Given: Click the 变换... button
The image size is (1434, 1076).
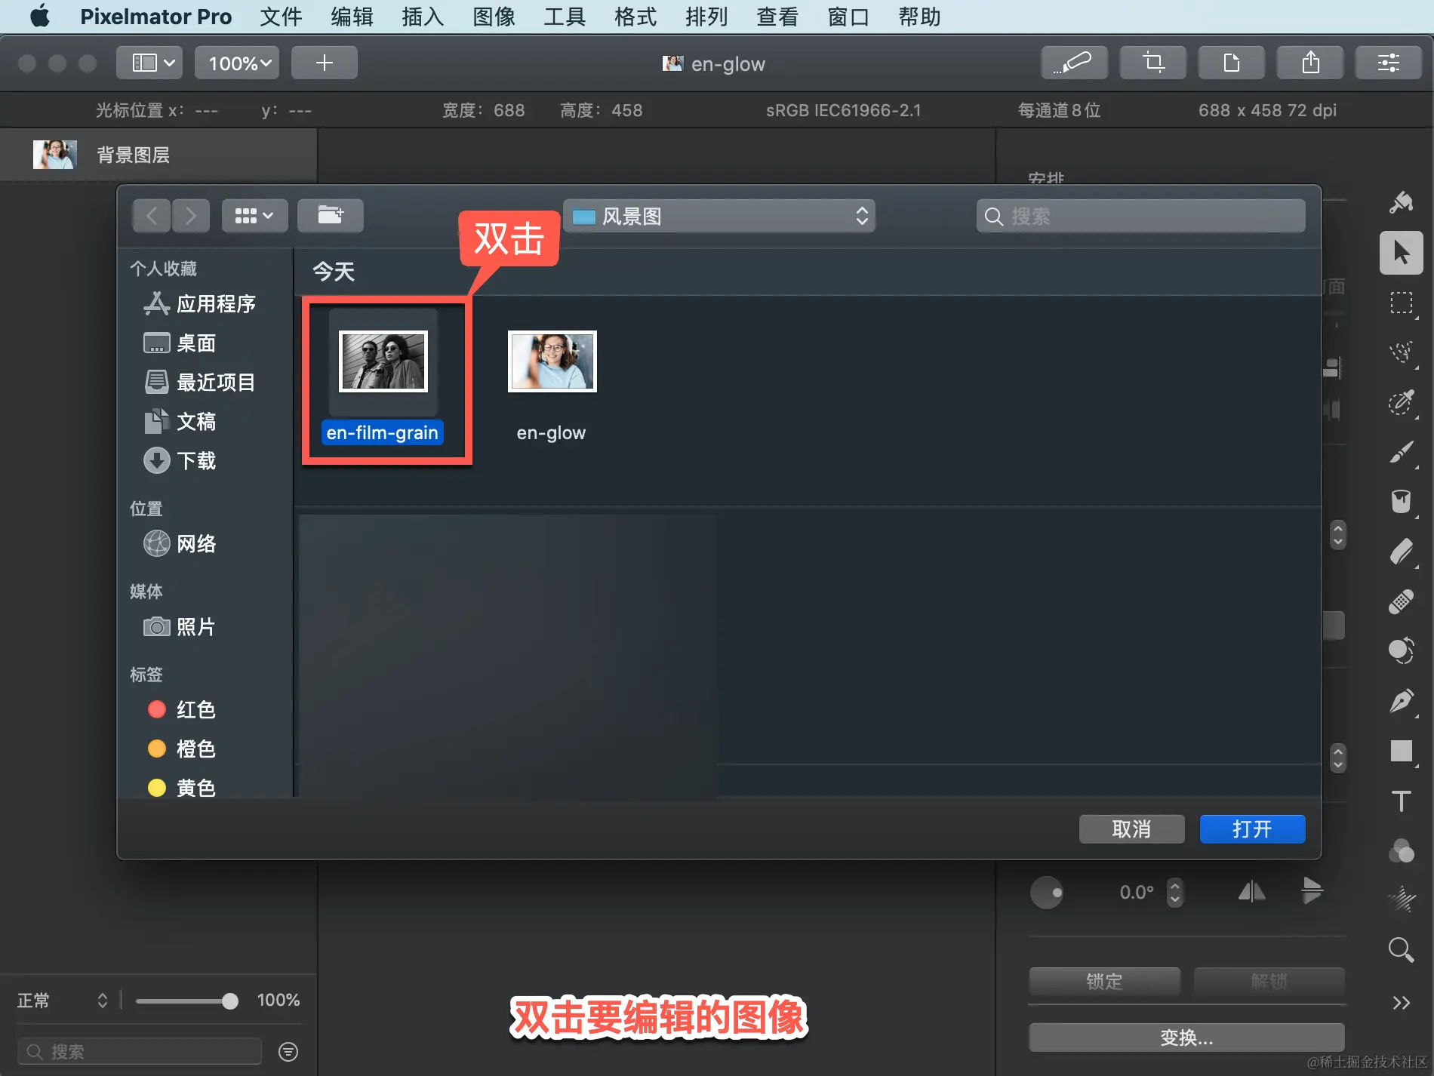Looking at the screenshot, I should pos(1186,1038).
